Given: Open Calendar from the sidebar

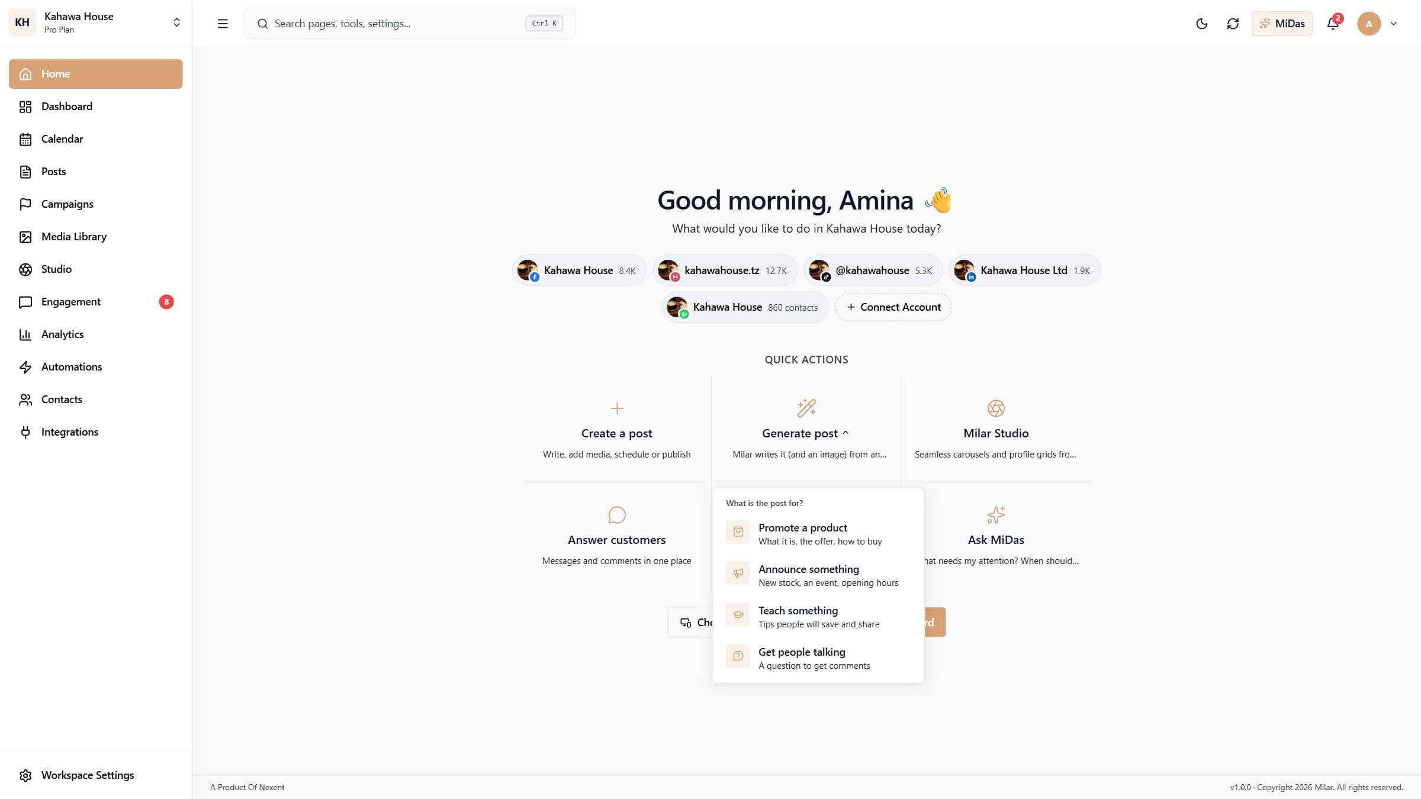Looking at the screenshot, I should (x=95, y=139).
